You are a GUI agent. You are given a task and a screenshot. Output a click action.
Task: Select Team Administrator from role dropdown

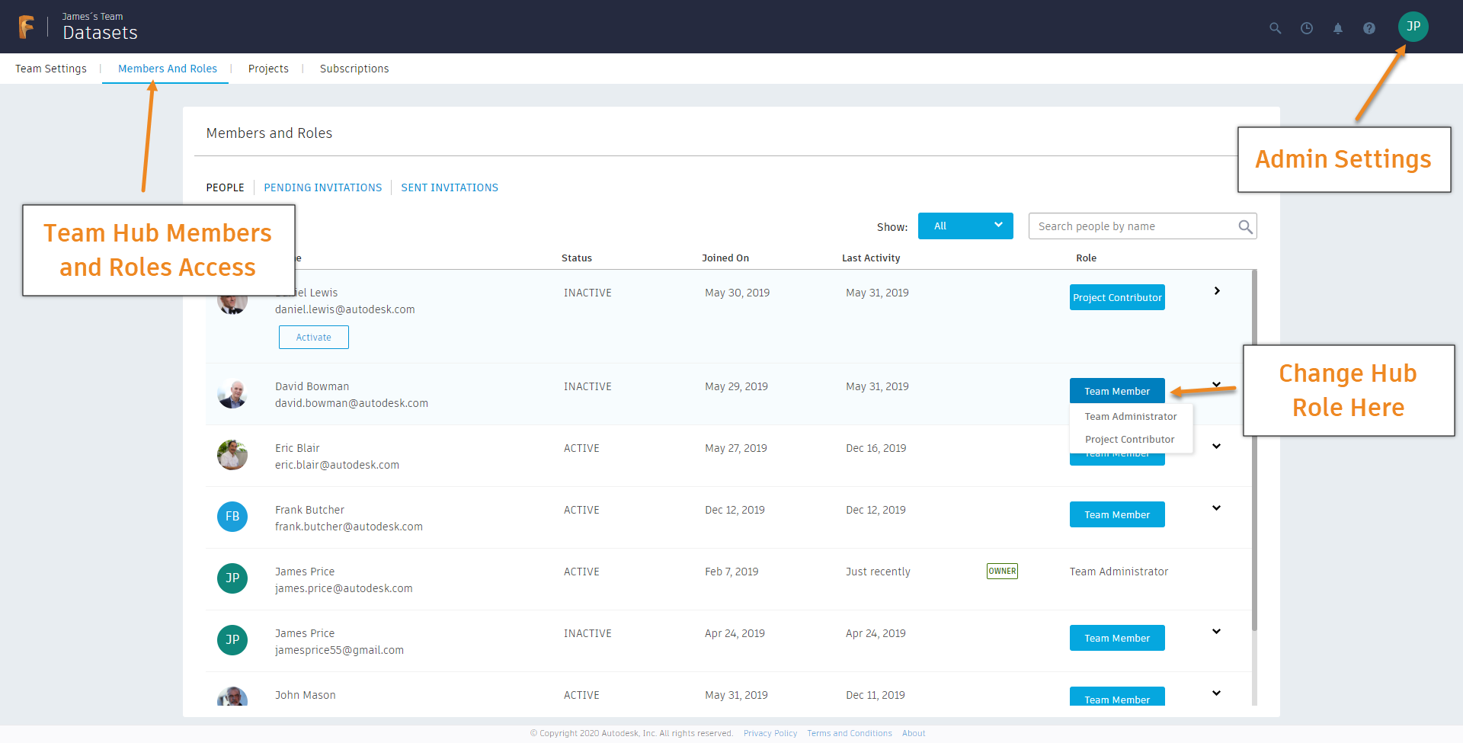[1130, 417]
